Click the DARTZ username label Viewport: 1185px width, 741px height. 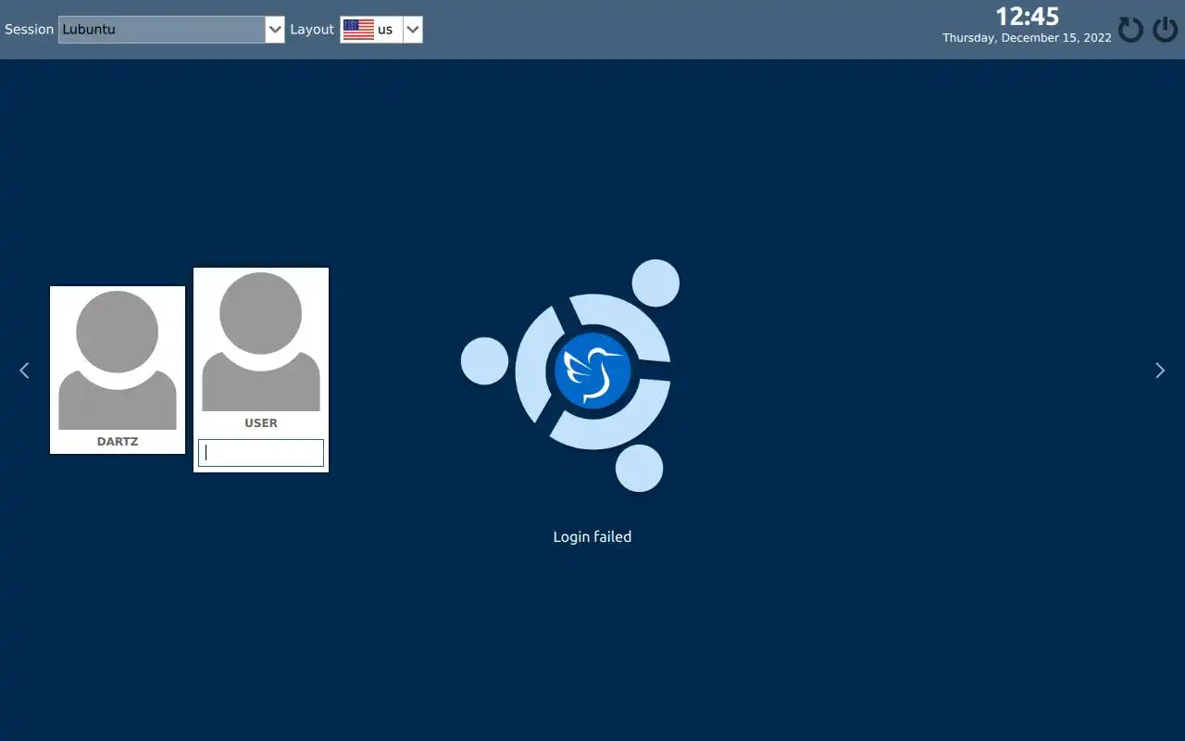[x=118, y=442]
